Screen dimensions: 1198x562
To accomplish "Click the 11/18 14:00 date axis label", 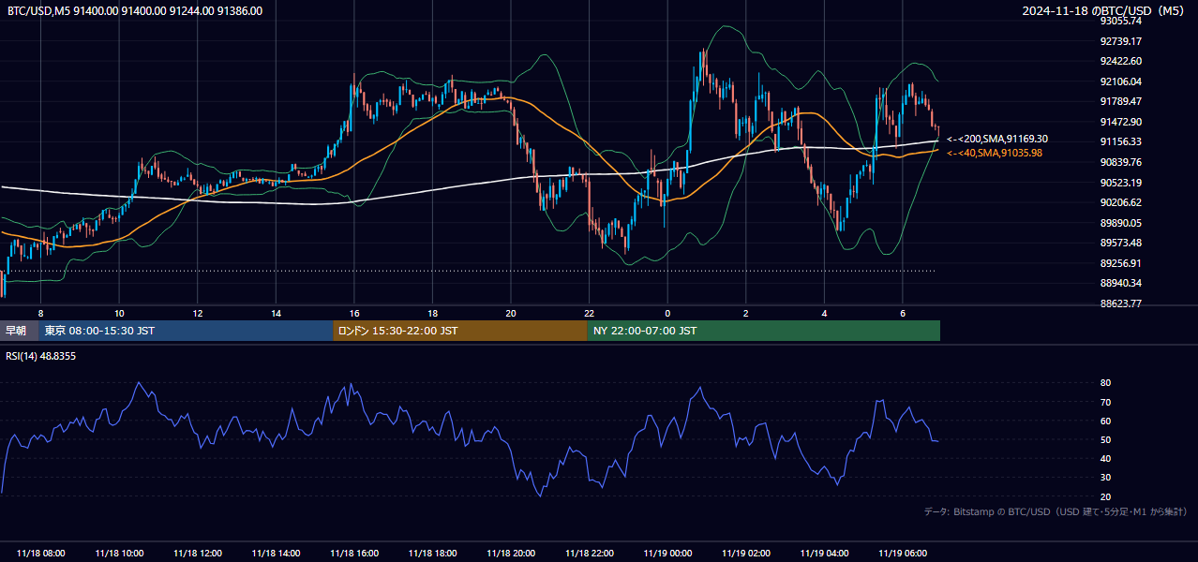I will pos(277,554).
